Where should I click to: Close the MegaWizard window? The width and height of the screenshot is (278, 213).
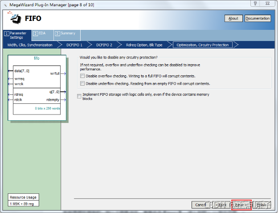click(x=268, y=3)
